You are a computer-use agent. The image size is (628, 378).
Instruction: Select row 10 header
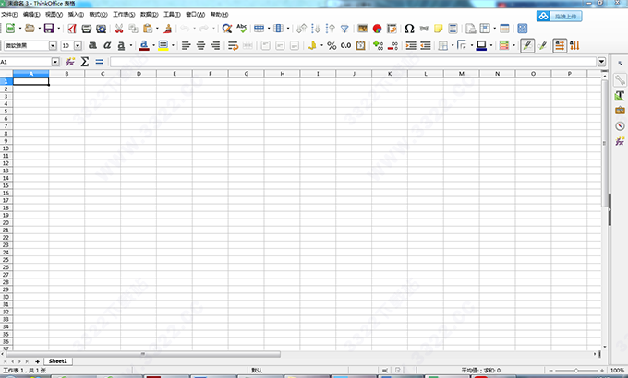tap(6, 148)
